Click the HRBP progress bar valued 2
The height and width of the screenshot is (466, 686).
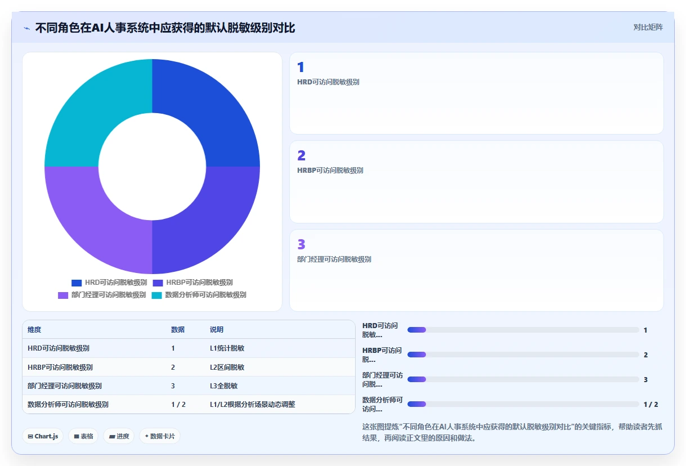pos(523,355)
